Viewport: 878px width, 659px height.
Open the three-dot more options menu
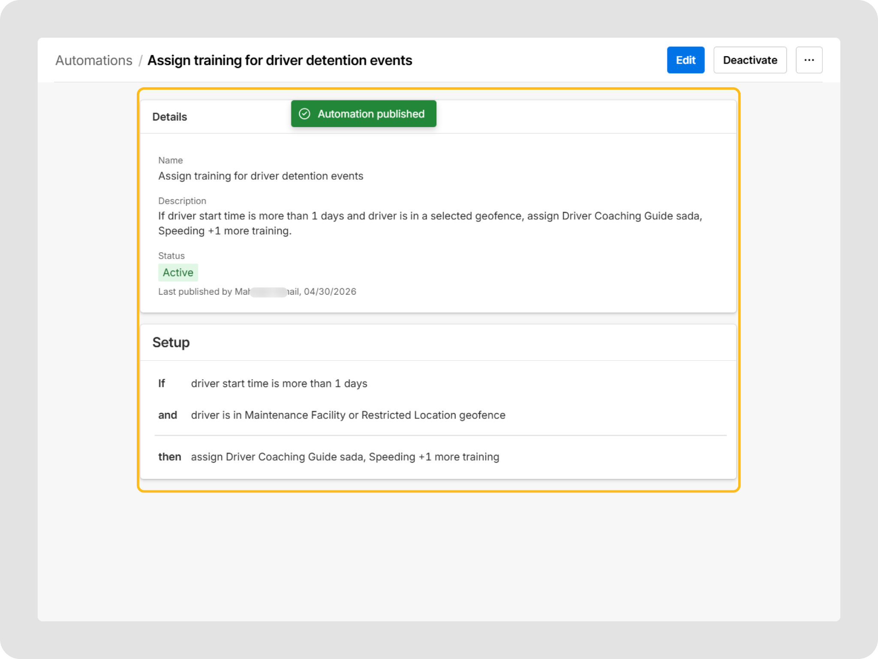pyautogui.click(x=809, y=60)
